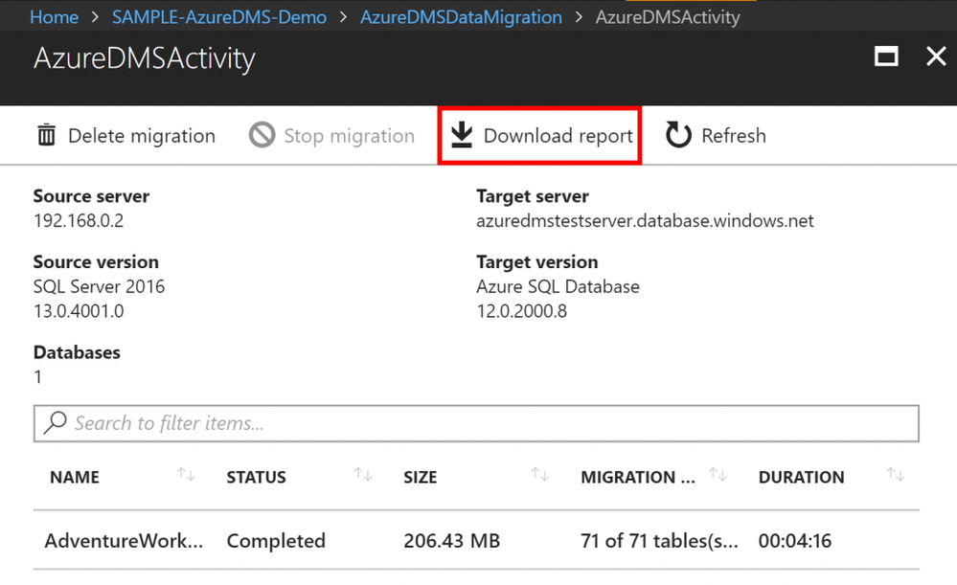Select Azure SQL Database target version
The height and width of the screenshot is (585, 957).
(x=558, y=286)
